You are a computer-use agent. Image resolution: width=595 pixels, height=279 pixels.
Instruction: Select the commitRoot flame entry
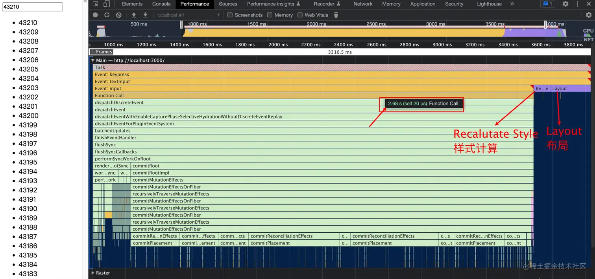(332, 166)
